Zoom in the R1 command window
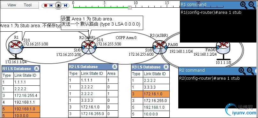This screenshot has height=118, width=258. [x=244, y=5]
